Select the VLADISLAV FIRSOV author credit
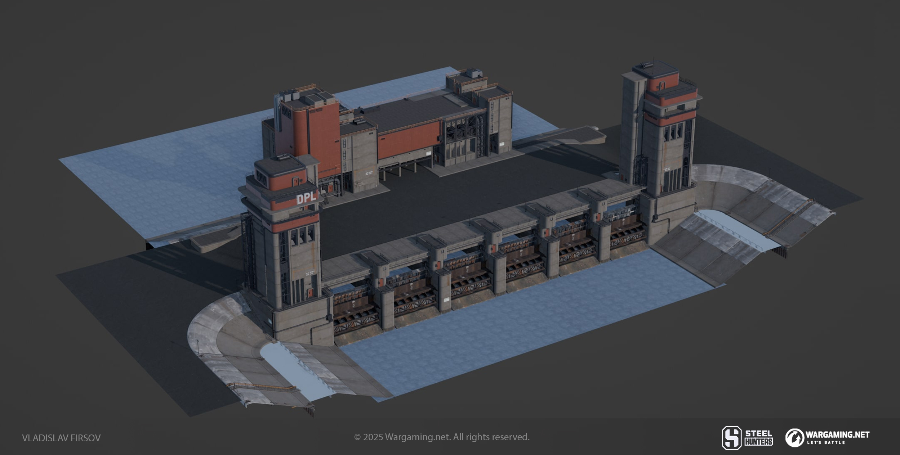 click(x=61, y=438)
